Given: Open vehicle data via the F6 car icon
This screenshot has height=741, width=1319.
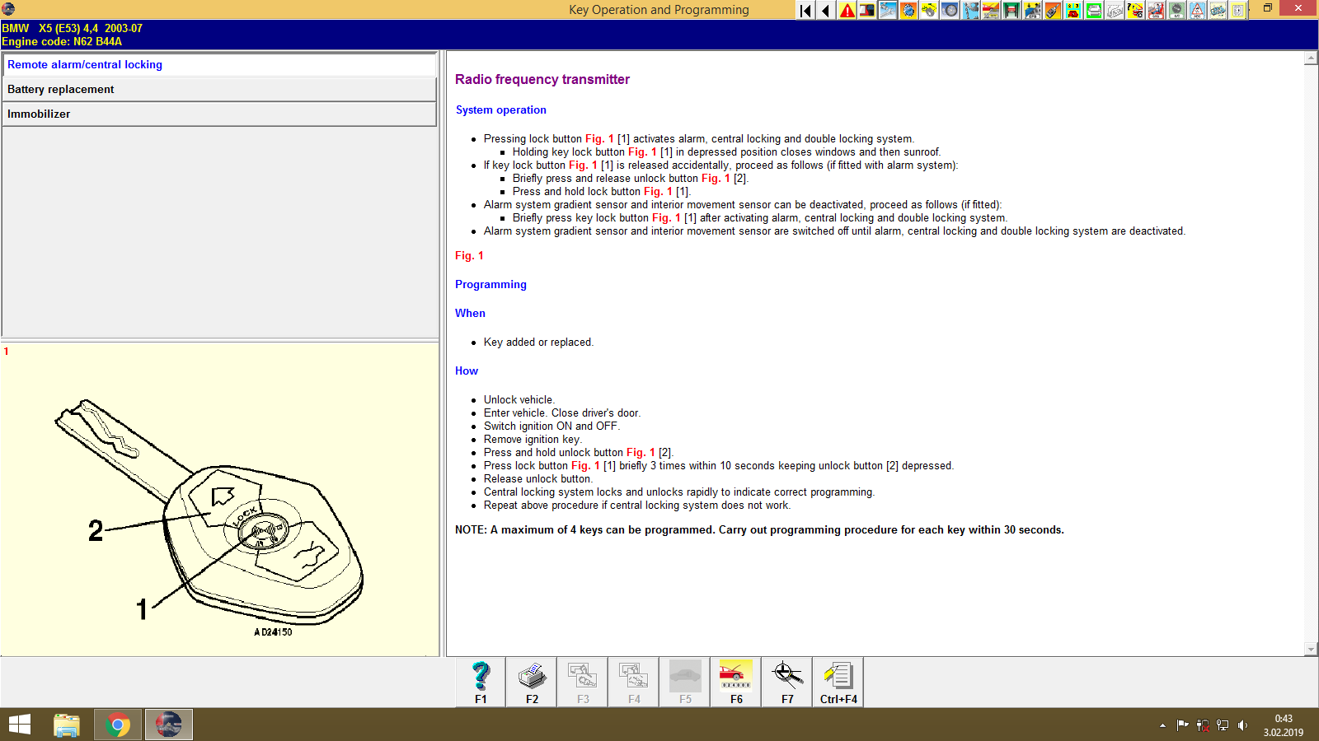Looking at the screenshot, I should (x=735, y=682).
